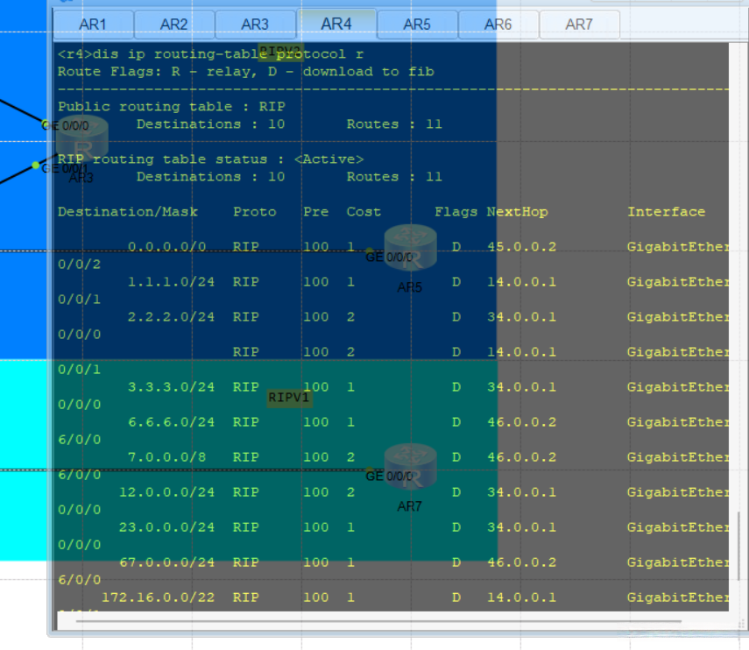Click the 6.6.6.0/24 route destination

[x=171, y=422]
